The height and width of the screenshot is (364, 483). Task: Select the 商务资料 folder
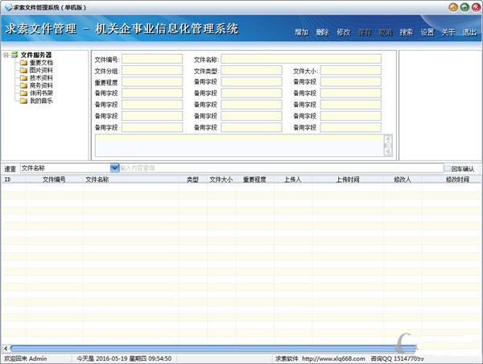(x=41, y=85)
